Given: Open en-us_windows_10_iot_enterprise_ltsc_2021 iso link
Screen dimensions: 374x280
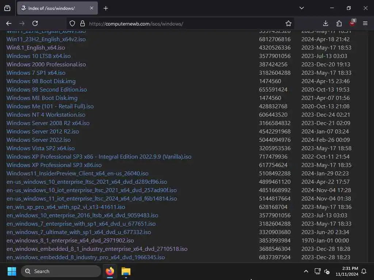Looking at the screenshot, I should tap(92, 190).
